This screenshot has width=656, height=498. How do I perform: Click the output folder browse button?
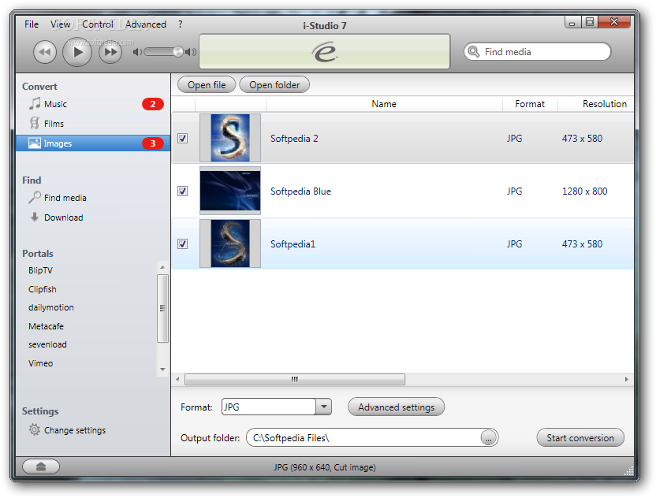click(x=488, y=438)
